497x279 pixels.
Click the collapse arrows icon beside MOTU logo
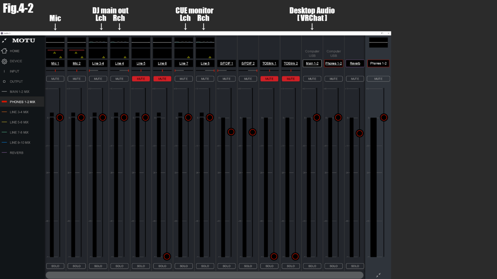click(4, 41)
